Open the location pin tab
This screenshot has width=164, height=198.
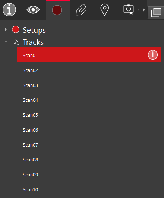click(104, 10)
